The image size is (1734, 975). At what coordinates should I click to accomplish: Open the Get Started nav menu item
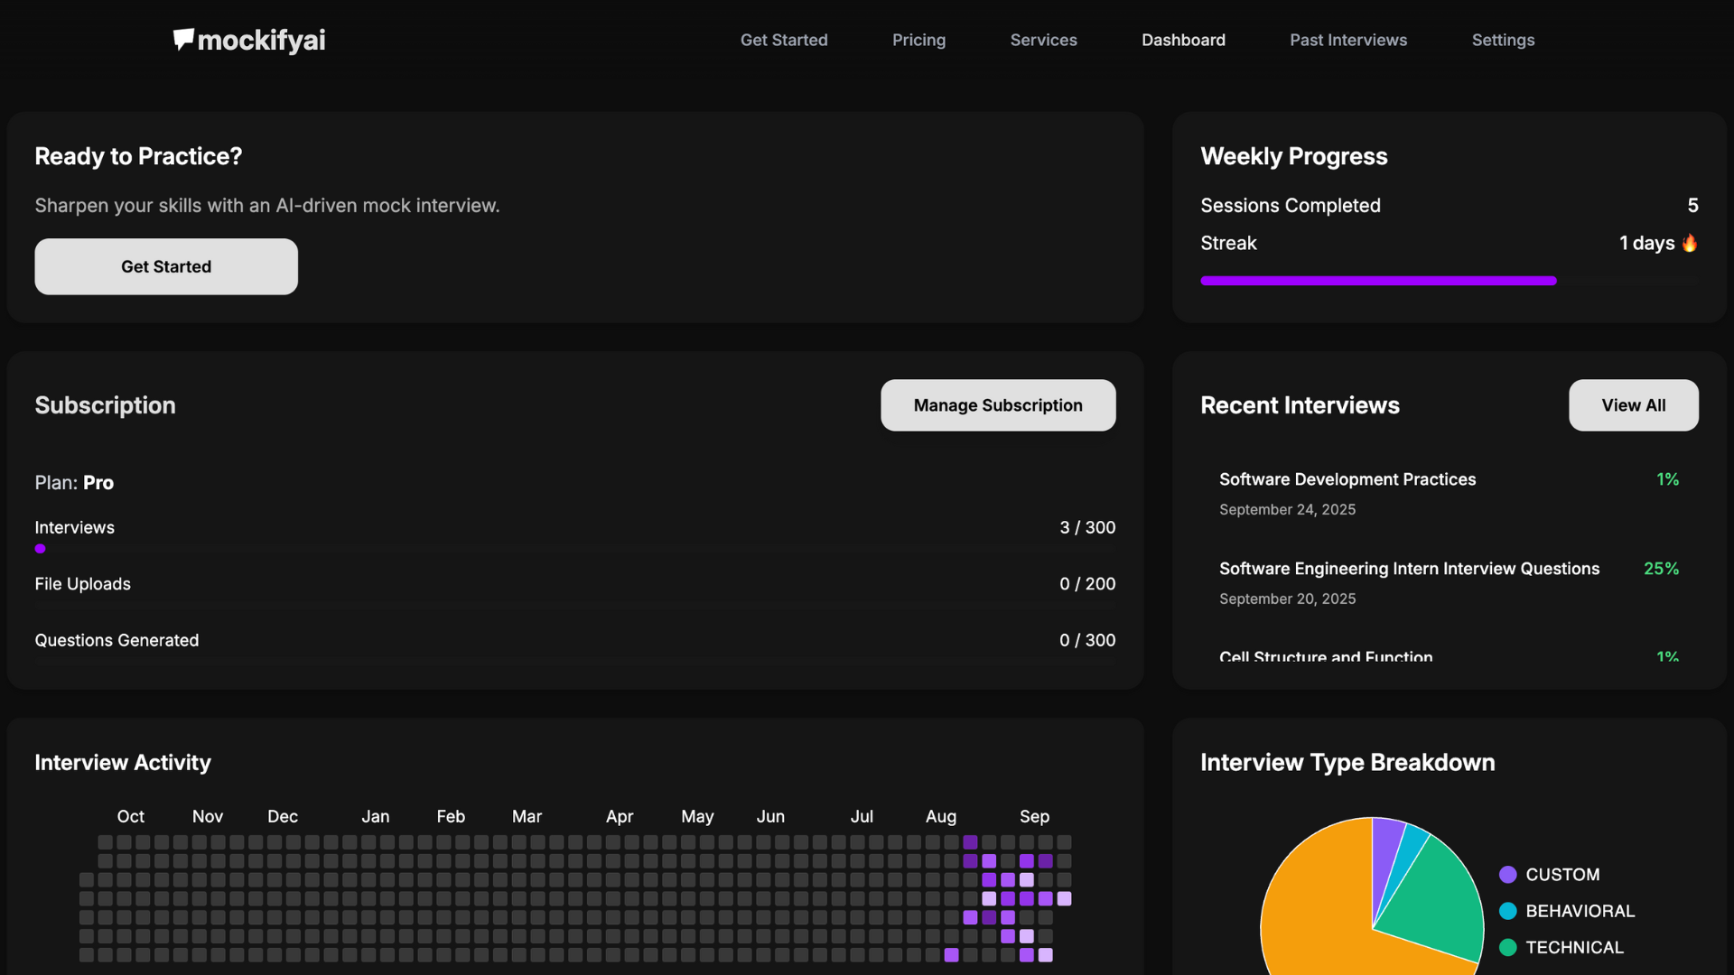[x=783, y=40]
